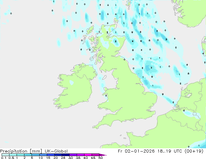Click the 'Precipitation [mm]' title text
This screenshot has height=159, width=206.
pyautogui.click(x=21, y=151)
